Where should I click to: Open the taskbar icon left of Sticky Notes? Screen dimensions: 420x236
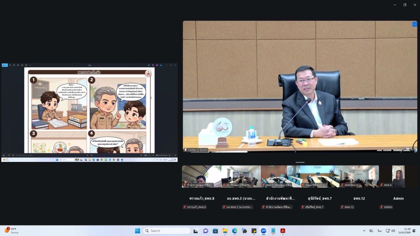click(x=244, y=231)
